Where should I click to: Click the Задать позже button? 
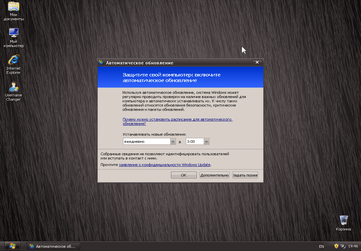[x=245, y=175]
